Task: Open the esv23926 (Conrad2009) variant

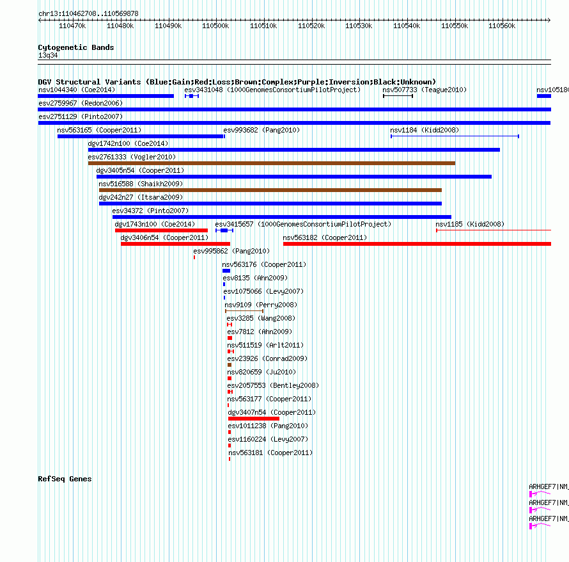Action: point(267,358)
